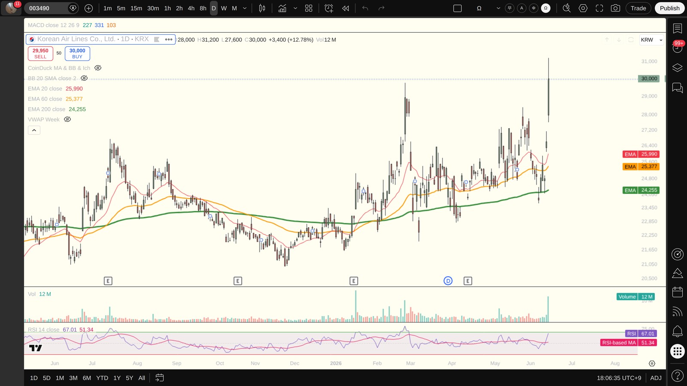Image resolution: width=687 pixels, height=386 pixels.
Task: Collapse the indicator legend chevron
Action: click(x=34, y=130)
